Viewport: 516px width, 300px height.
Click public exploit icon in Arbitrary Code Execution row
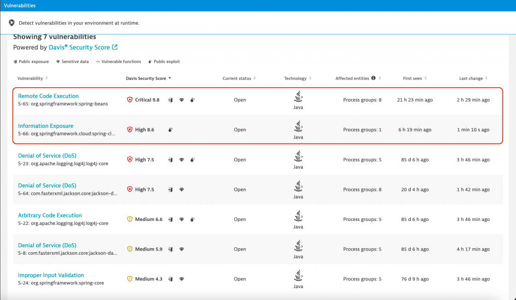tap(192, 219)
